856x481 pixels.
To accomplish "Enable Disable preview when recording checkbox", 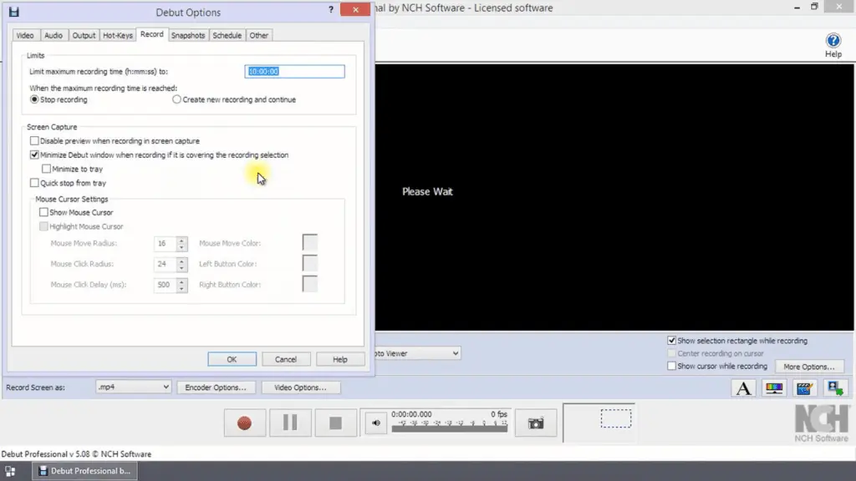I will click(34, 140).
